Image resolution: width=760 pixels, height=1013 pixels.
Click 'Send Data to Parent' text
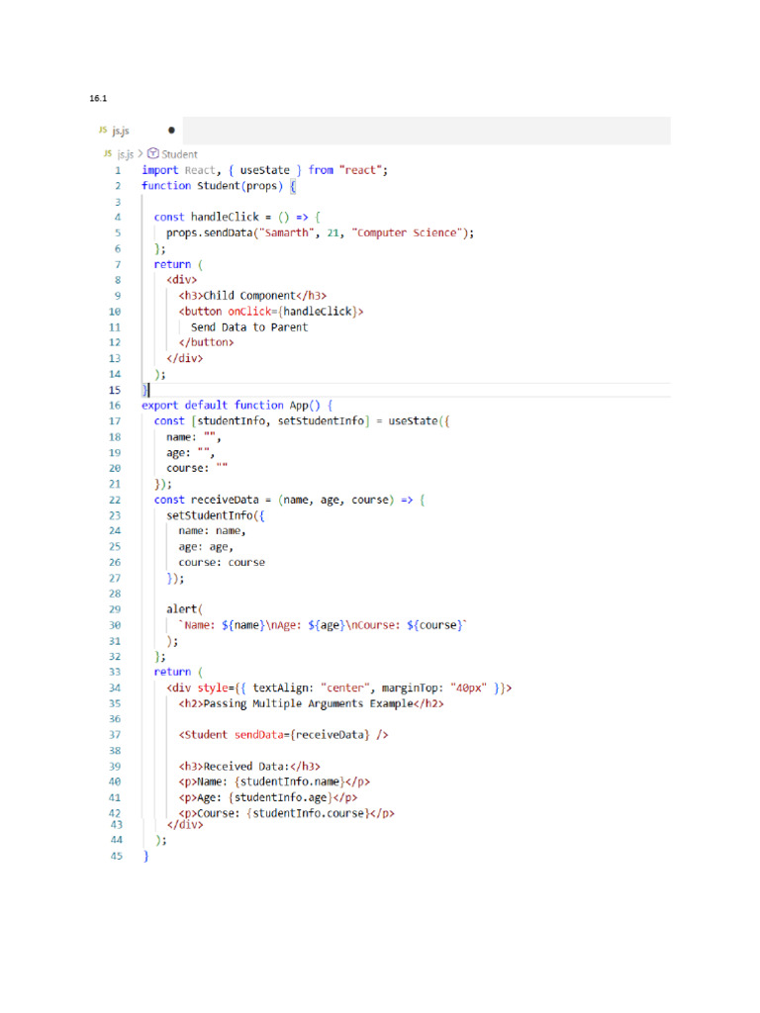tap(249, 327)
